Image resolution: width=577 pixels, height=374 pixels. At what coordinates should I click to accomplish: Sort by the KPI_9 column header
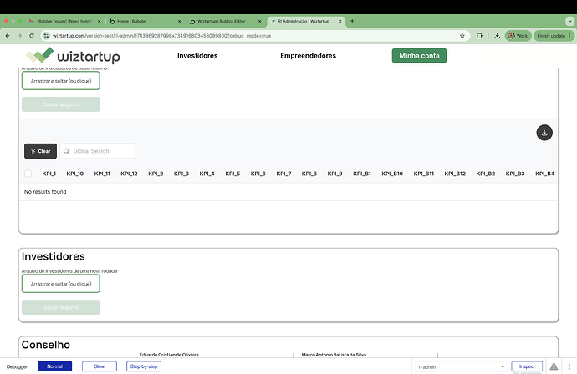[x=334, y=174]
